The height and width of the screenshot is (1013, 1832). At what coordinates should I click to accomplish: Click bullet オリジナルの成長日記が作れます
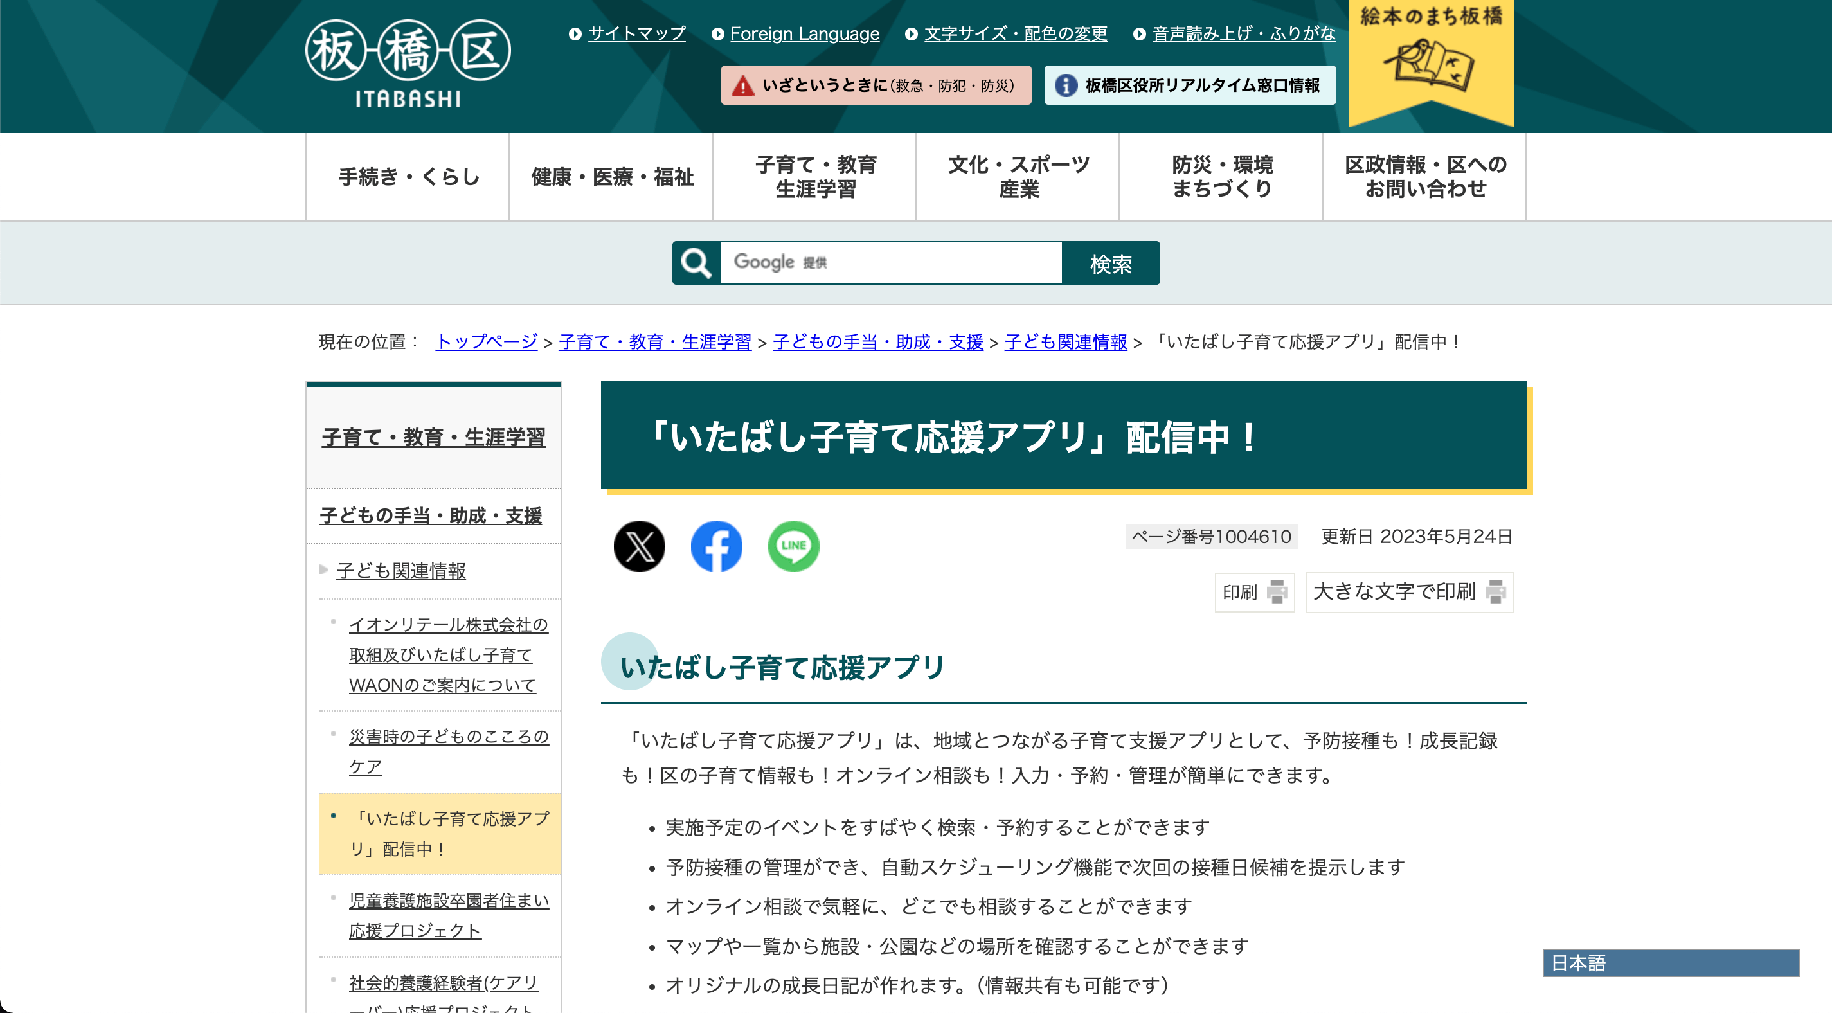pos(917,985)
